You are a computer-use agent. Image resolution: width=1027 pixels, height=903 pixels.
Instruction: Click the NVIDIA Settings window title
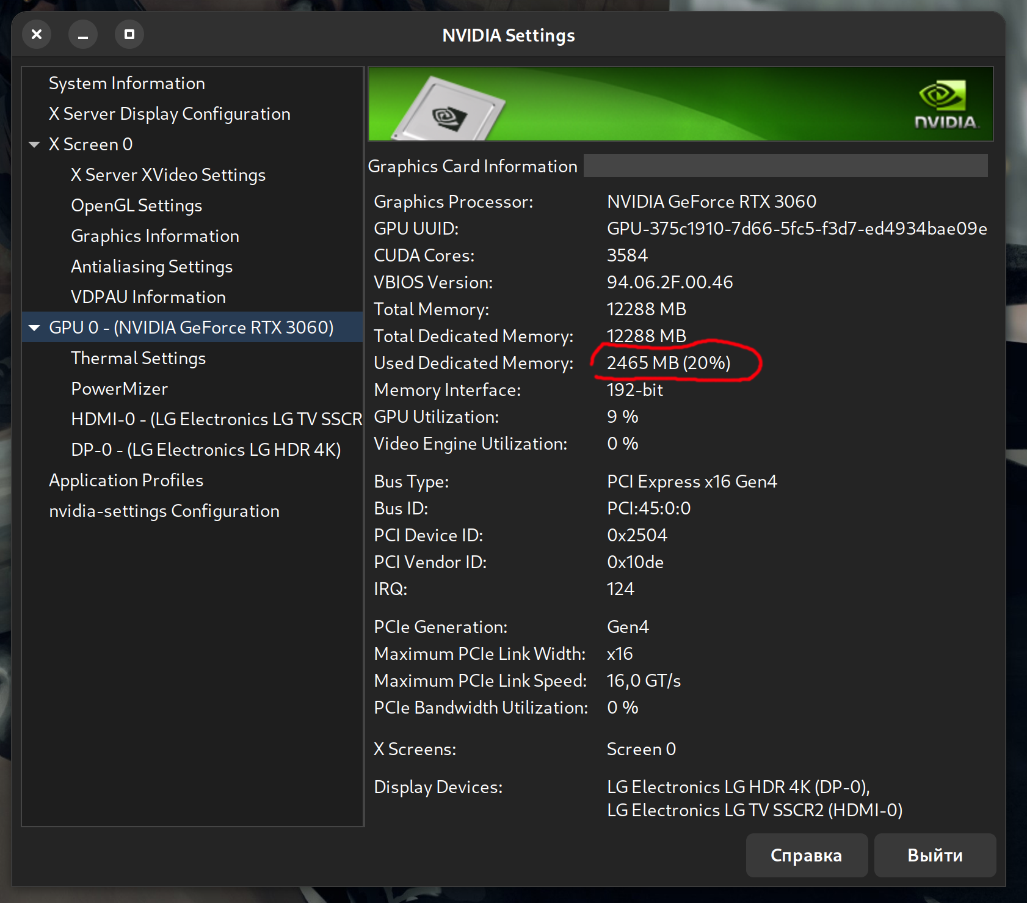click(509, 35)
